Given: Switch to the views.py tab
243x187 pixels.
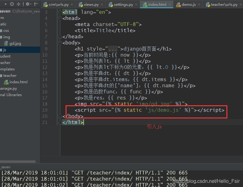Looking at the screenshot, I should click(91, 5).
